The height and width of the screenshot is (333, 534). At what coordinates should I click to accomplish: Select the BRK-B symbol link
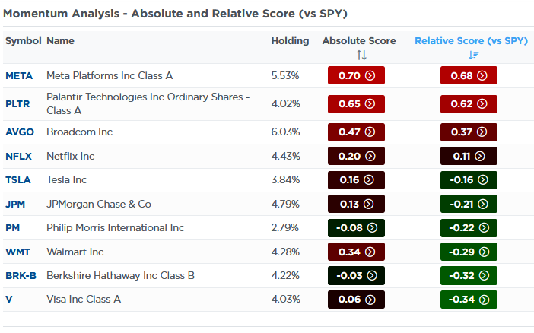21,275
